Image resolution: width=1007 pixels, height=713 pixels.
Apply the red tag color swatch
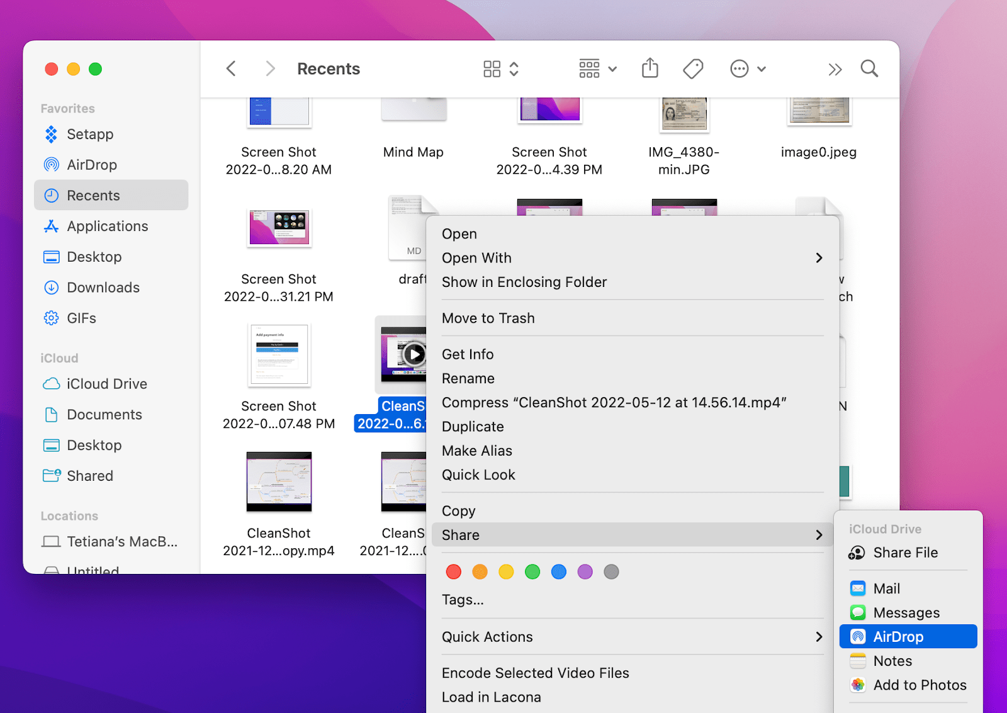click(x=453, y=571)
